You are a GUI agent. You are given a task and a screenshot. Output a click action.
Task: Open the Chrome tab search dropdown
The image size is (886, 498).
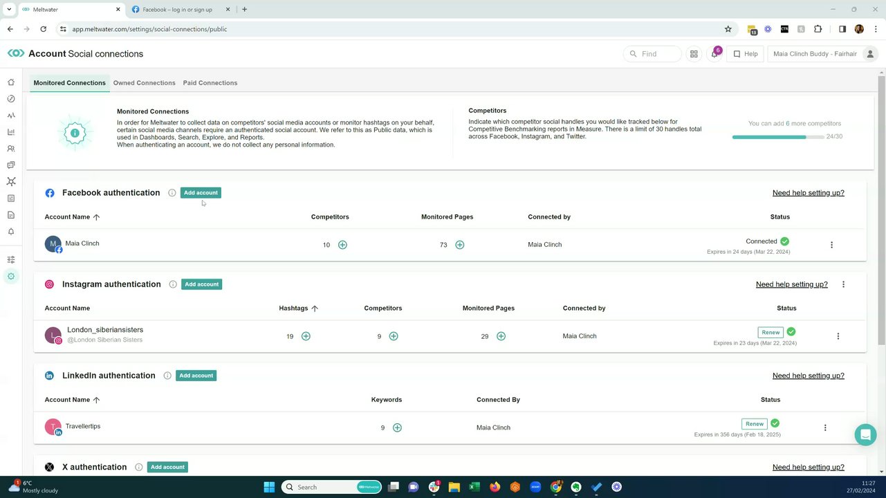pyautogui.click(x=9, y=9)
